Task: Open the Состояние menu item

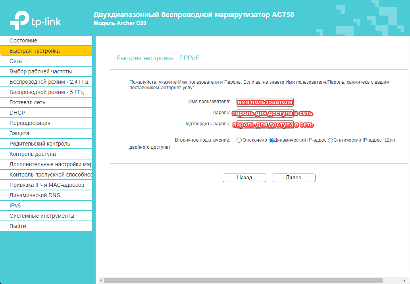Action: click(x=23, y=40)
